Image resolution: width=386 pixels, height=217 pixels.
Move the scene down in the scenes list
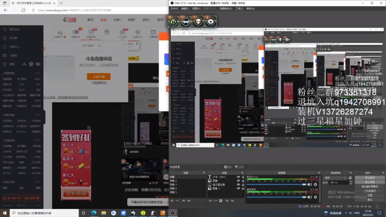(x=189, y=201)
